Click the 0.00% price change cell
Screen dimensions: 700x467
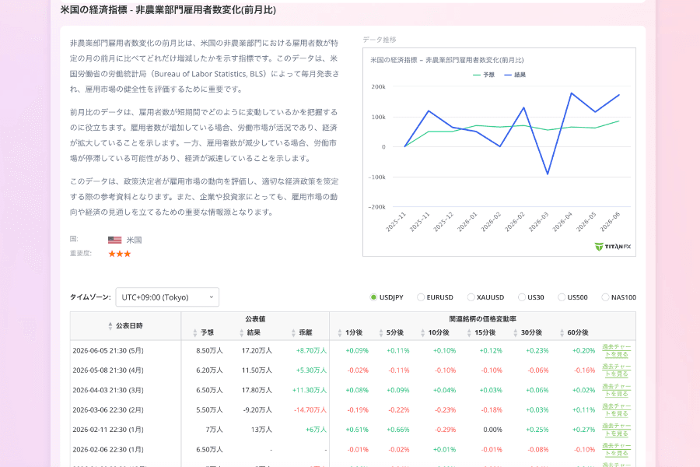tap(492, 430)
